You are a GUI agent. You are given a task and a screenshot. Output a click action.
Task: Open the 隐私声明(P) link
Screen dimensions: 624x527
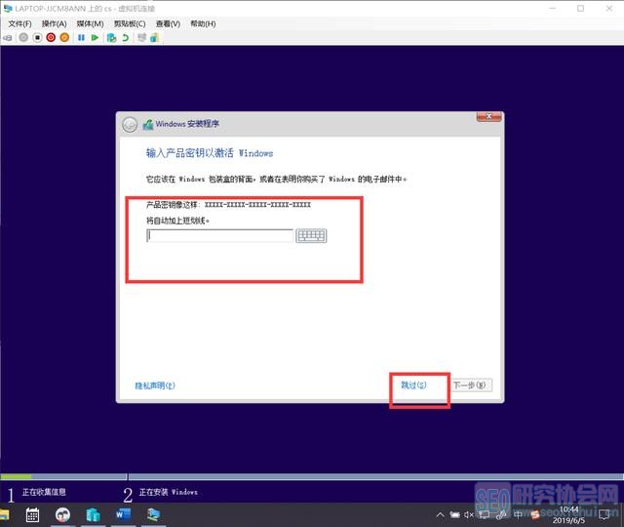pos(155,385)
